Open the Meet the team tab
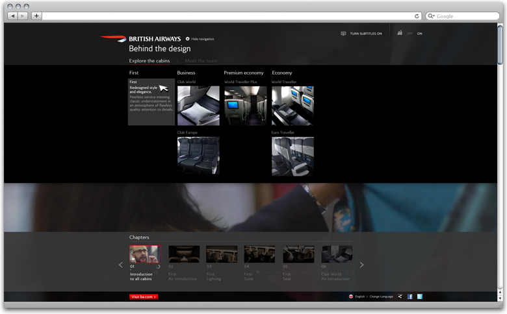The width and height of the screenshot is (507, 314). [x=201, y=61]
